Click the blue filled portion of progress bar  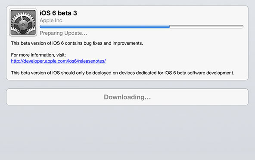pos(105,27)
